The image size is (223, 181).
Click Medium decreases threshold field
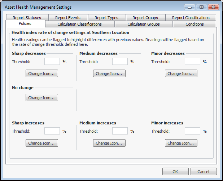click(x=120, y=61)
